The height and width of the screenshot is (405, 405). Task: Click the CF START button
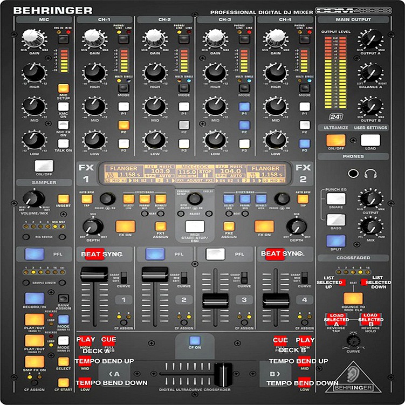click(x=63, y=382)
